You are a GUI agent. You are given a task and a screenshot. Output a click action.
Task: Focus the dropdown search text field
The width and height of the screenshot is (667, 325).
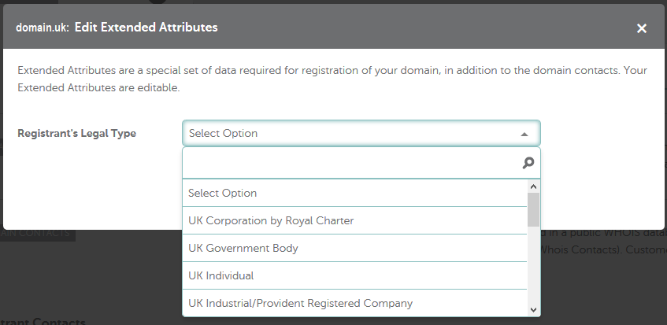[x=351, y=163]
